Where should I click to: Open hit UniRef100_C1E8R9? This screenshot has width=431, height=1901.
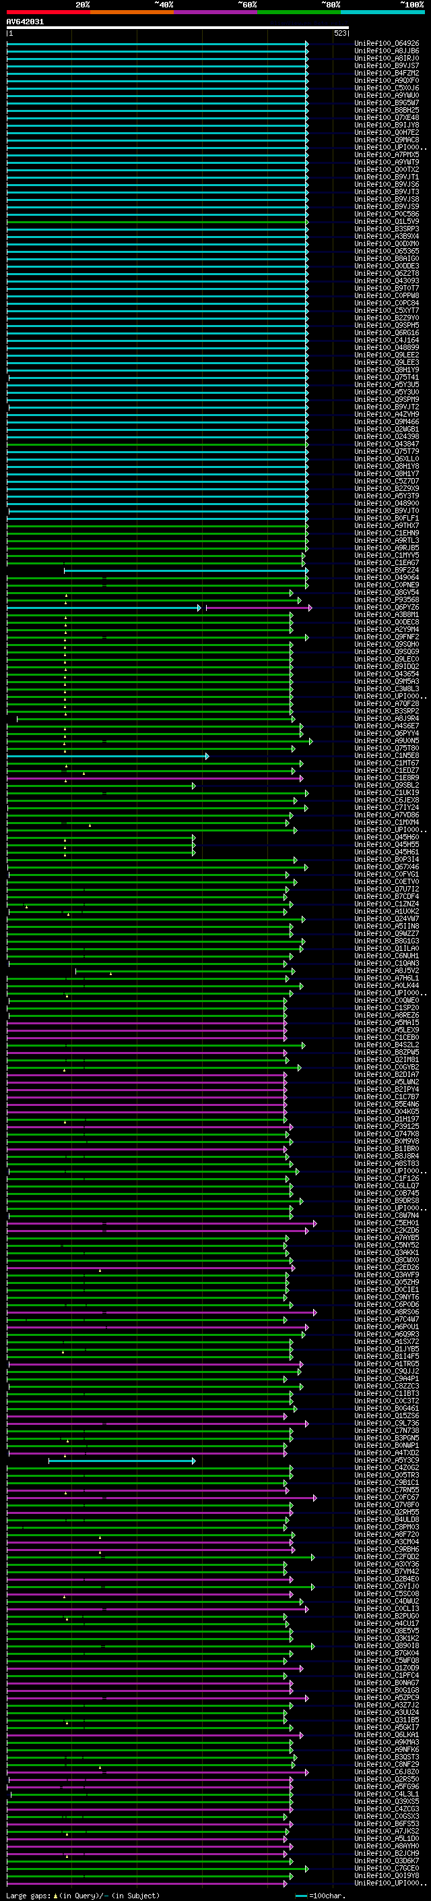[x=387, y=778]
